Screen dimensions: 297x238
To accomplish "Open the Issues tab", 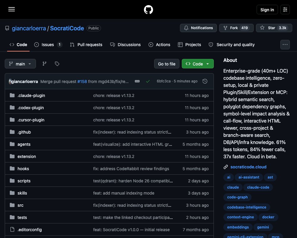I will 48,45.
